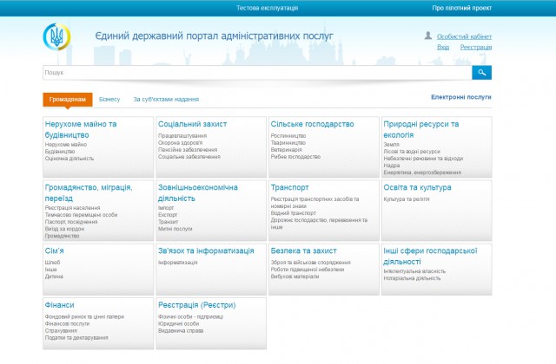Click the magnifier search button
This screenshot has width=556, height=364.
coord(482,73)
